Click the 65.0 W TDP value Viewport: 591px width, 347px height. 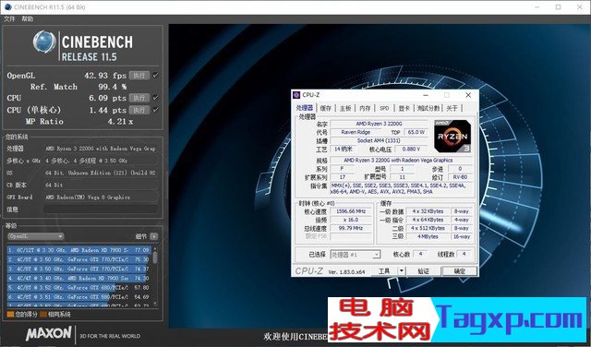[416, 132]
